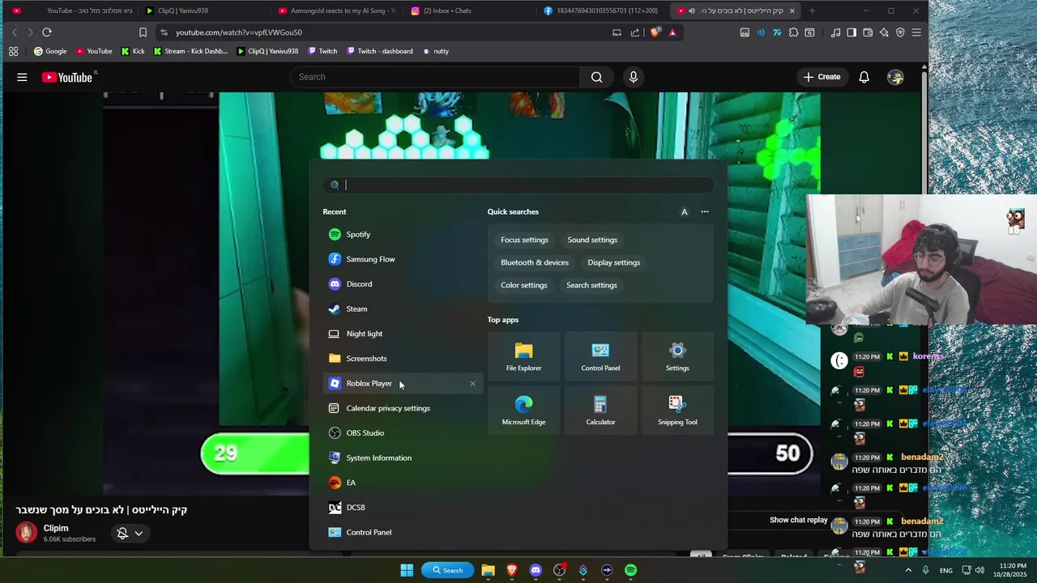Screen dimensions: 1037x583
Task: Open the Windows Start button
Action: pyautogui.click(x=407, y=570)
